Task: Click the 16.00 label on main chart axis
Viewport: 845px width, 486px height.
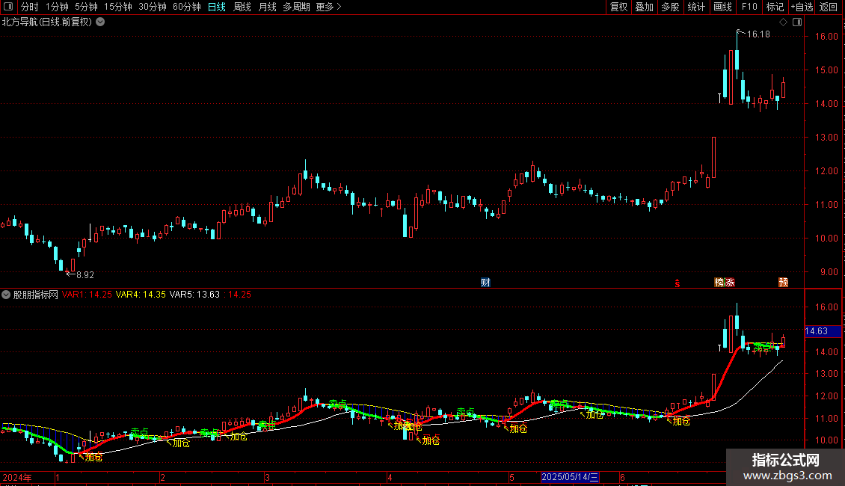Action: pos(826,37)
